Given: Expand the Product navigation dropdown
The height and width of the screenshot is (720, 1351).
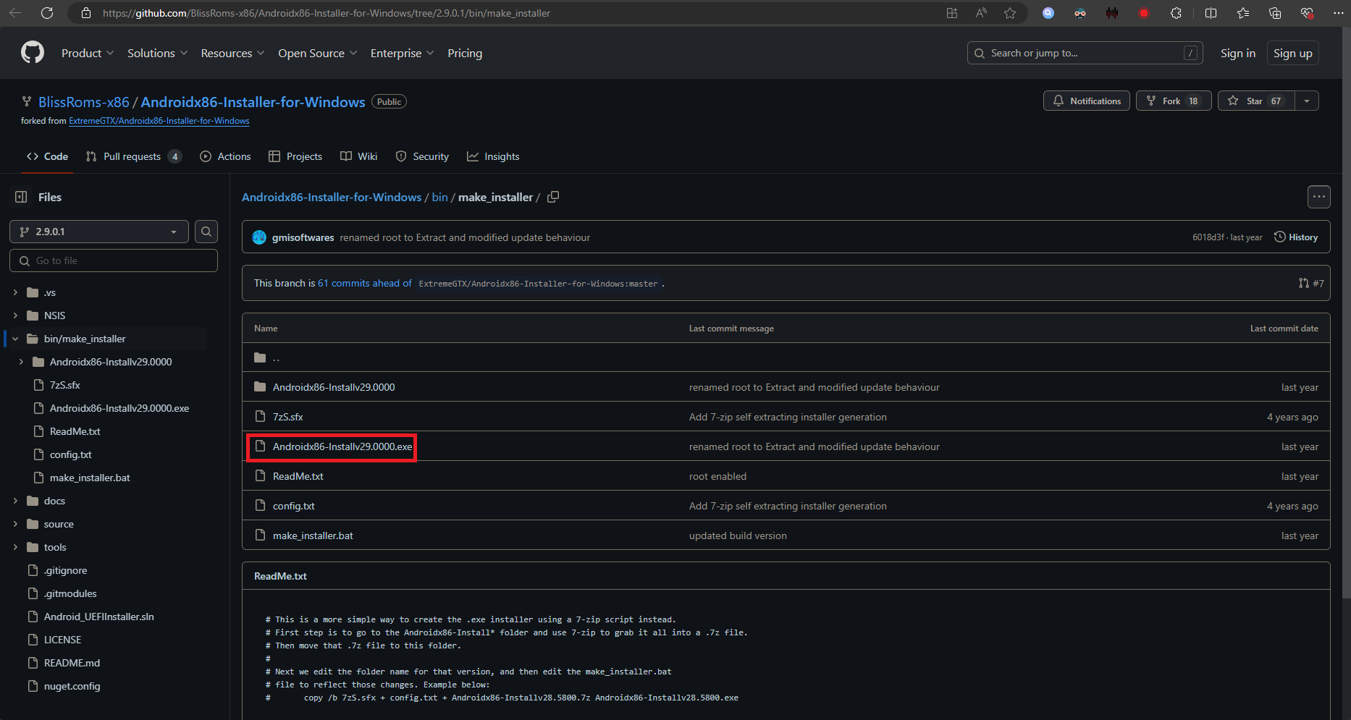Looking at the screenshot, I should pos(88,53).
